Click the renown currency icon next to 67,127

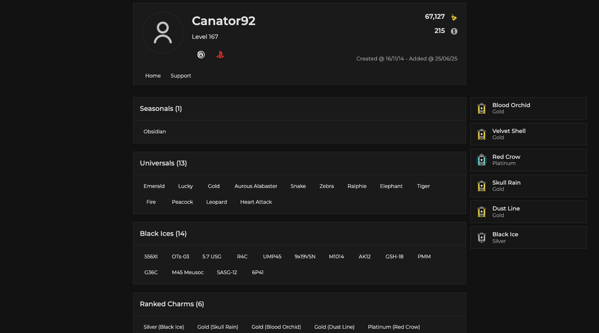tap(454, 17)
